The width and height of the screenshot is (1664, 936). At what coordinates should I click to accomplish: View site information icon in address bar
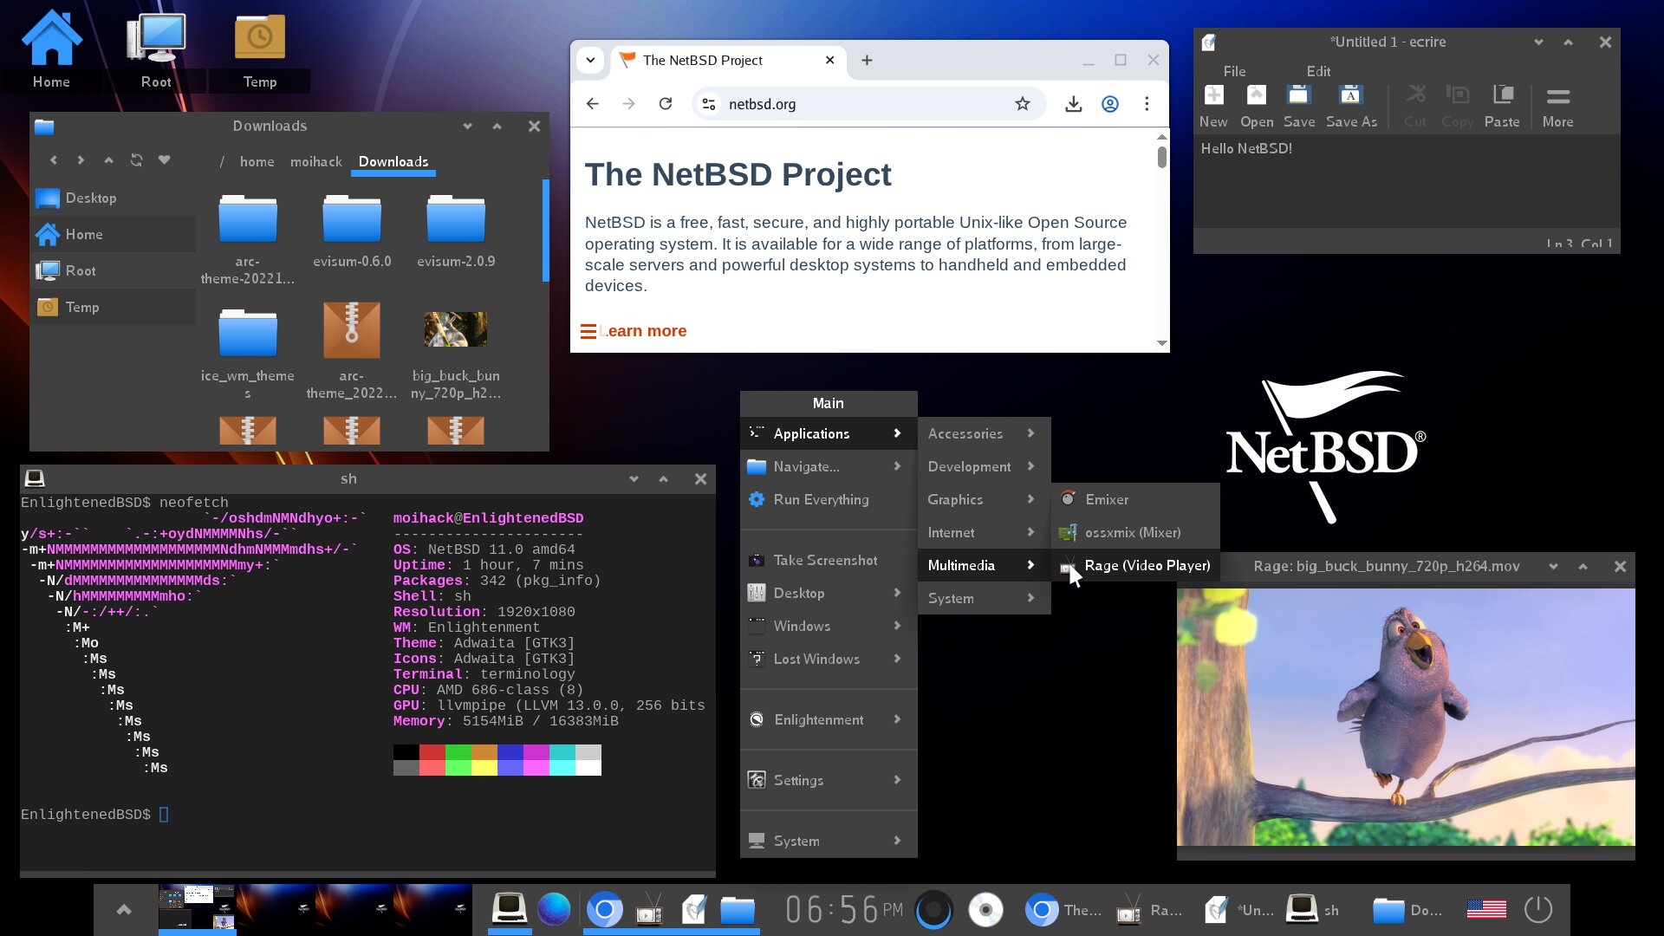coord(709,104)
